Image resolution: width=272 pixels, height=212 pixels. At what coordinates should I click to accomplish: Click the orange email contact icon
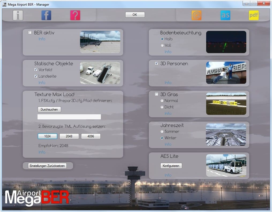(197, 15)
